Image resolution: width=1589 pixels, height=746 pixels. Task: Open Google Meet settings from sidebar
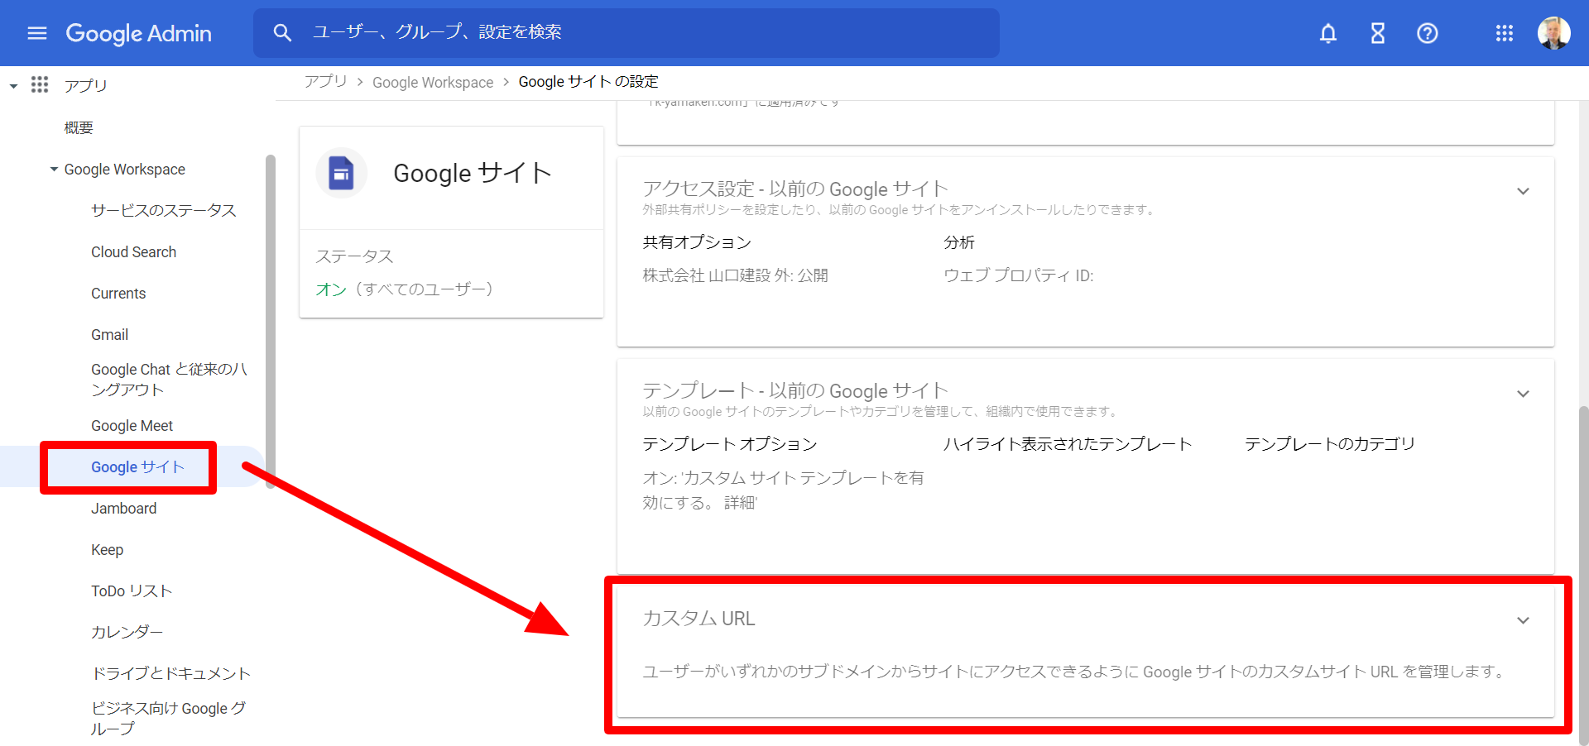132,425
